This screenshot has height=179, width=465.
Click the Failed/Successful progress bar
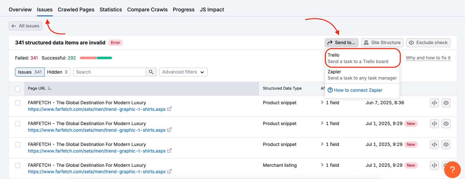96,58
